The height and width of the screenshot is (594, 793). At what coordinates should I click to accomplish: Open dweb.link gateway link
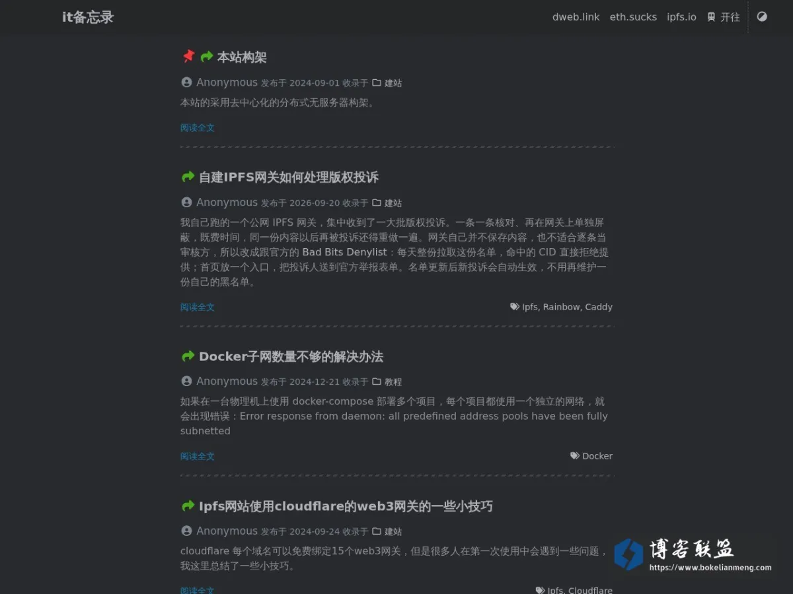tap(576, 17)
